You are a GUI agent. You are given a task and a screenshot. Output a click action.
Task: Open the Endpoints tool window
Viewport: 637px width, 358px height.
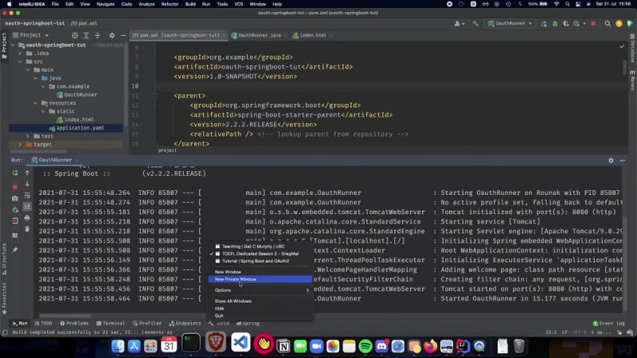[185, 324]
